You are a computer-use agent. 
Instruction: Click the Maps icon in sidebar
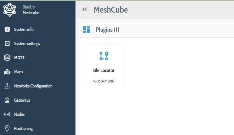tap(7, 72)
